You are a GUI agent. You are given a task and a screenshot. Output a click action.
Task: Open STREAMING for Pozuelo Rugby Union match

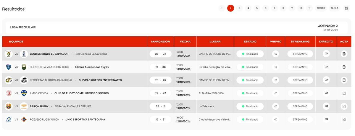300,119
